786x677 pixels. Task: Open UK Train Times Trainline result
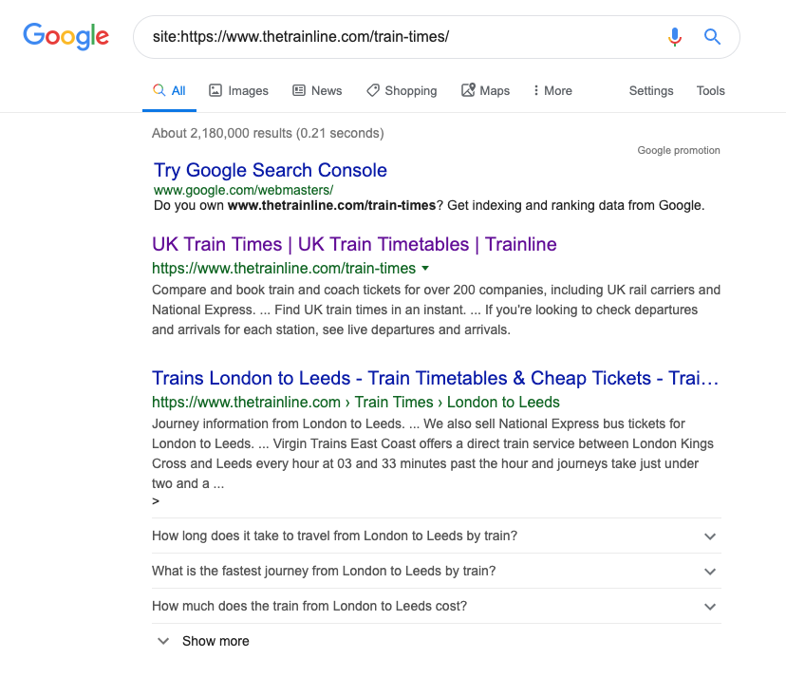(x=354, y=244)
